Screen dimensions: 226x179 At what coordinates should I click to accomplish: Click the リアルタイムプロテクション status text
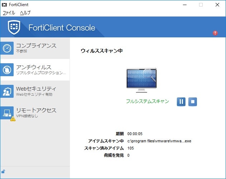tap(41, 73)
